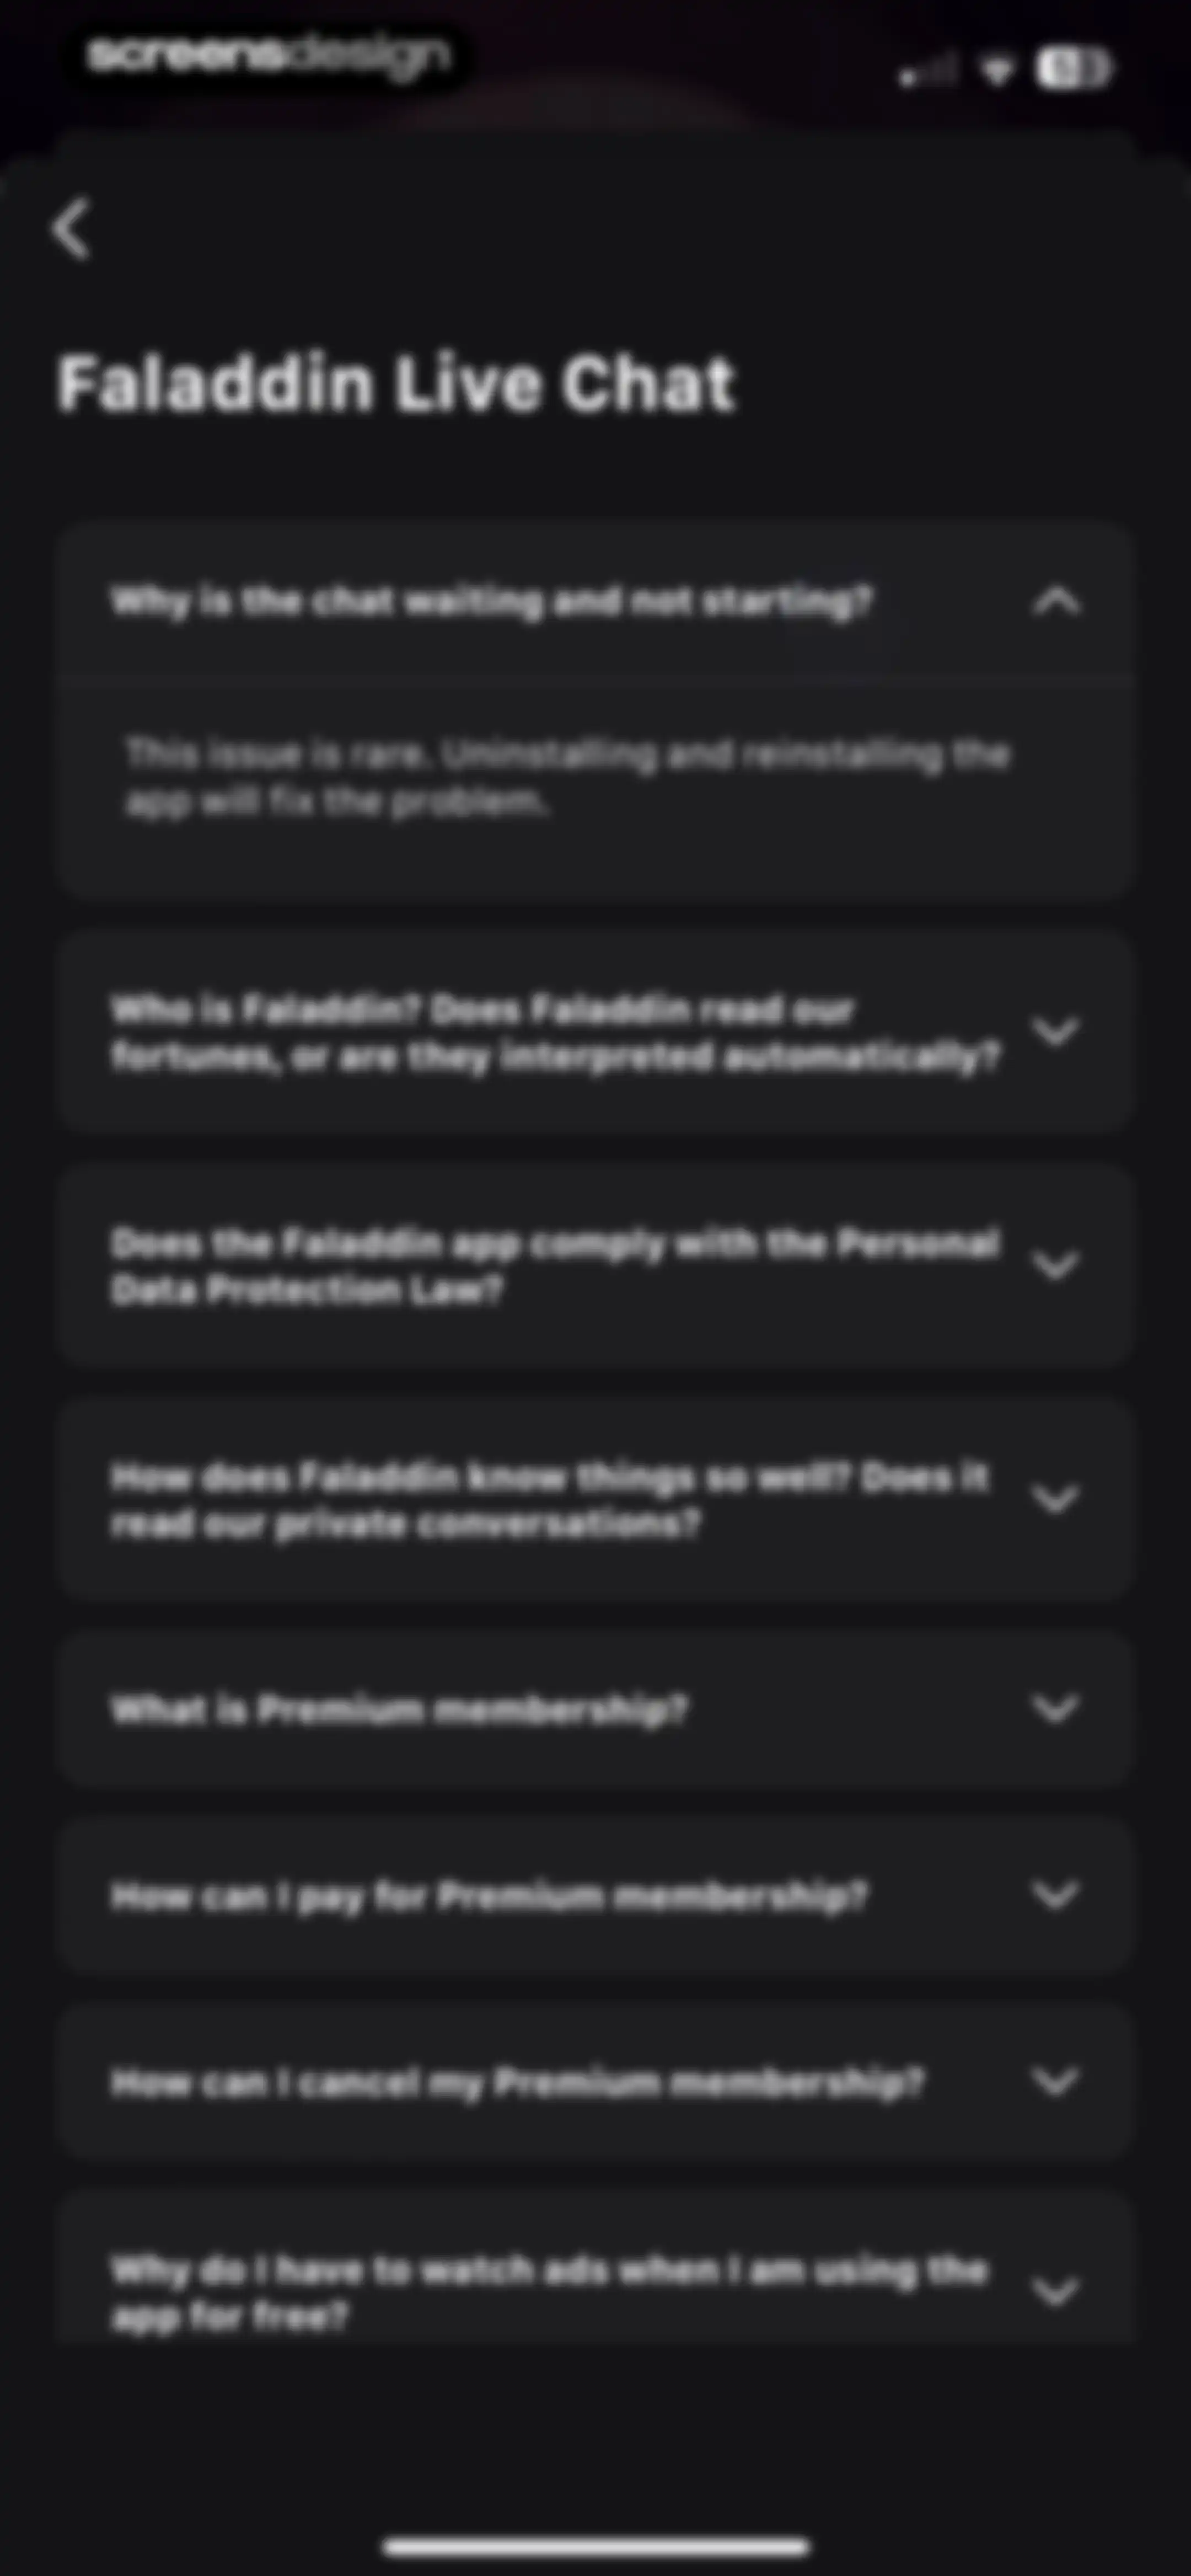Expand the Personal Data Protection Law chevron

[1056, 1265]
